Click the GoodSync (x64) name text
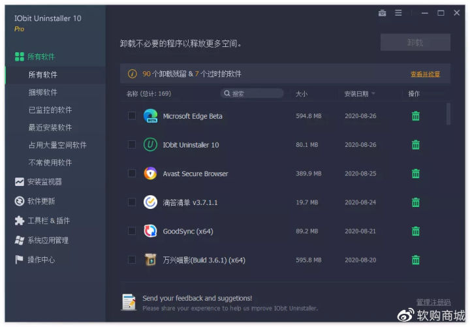The image size is (470, 327). tap(188, 231)
